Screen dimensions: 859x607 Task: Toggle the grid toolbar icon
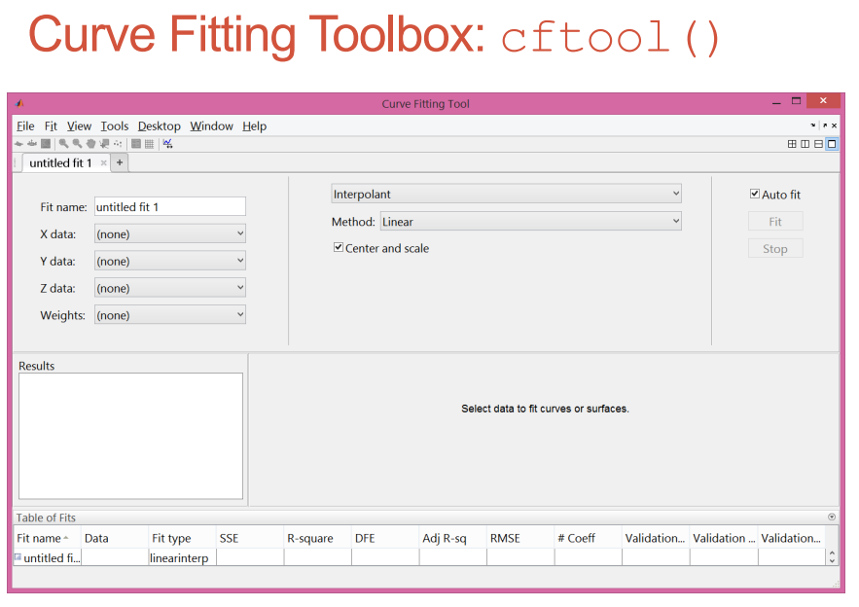(149, 144)
